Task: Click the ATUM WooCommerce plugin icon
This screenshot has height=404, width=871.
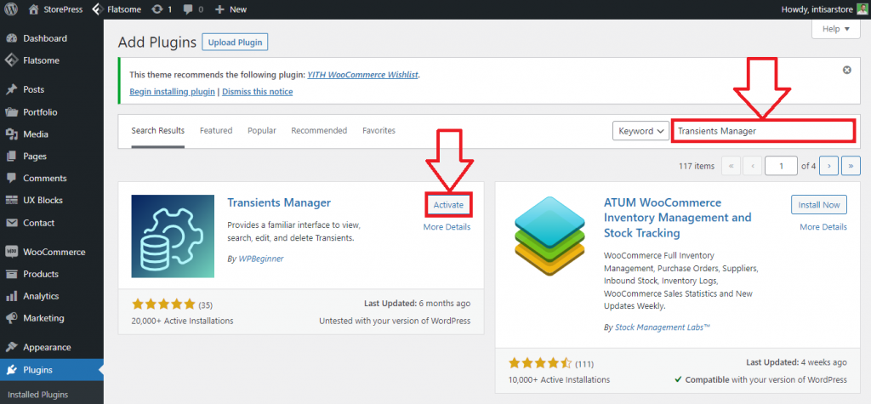Action: coord(549,236)
